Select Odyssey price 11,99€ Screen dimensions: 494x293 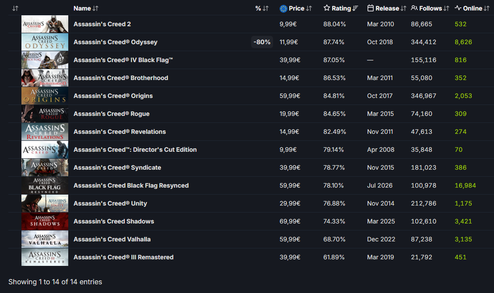(x=289, y=42)
